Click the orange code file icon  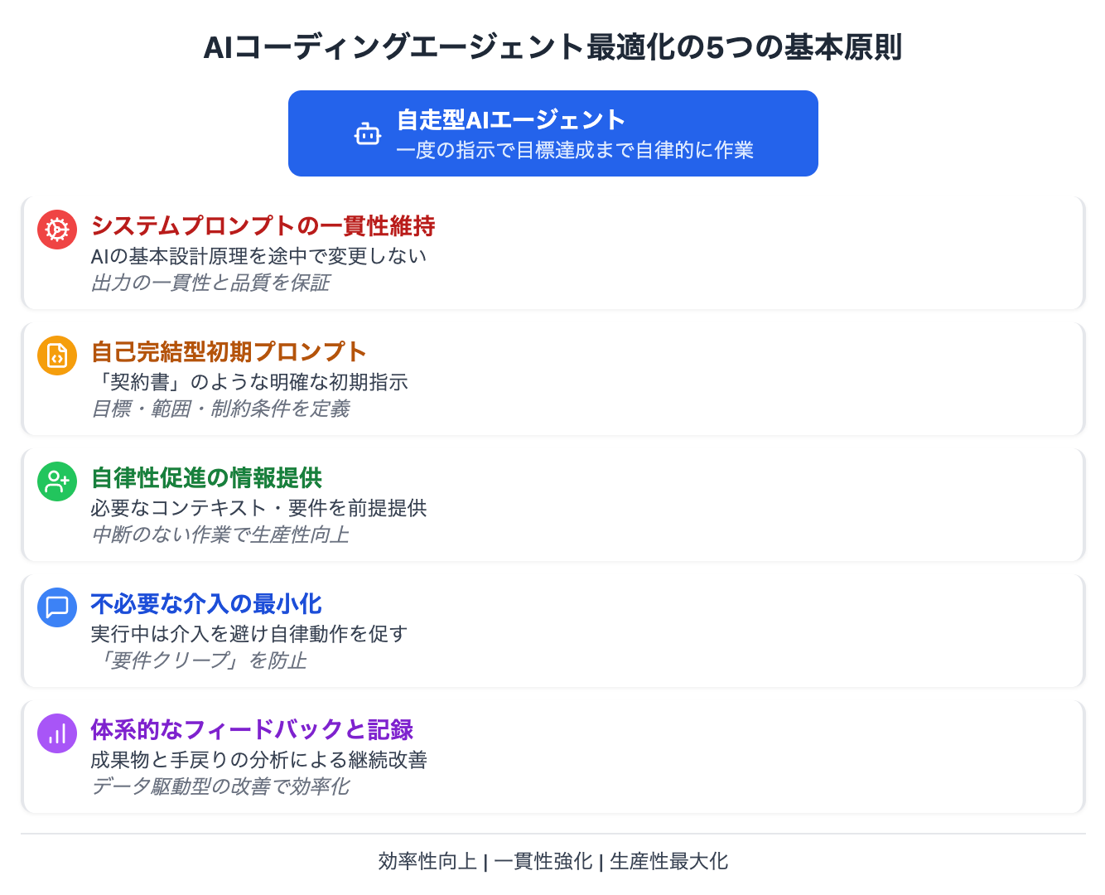click(57, 356)
